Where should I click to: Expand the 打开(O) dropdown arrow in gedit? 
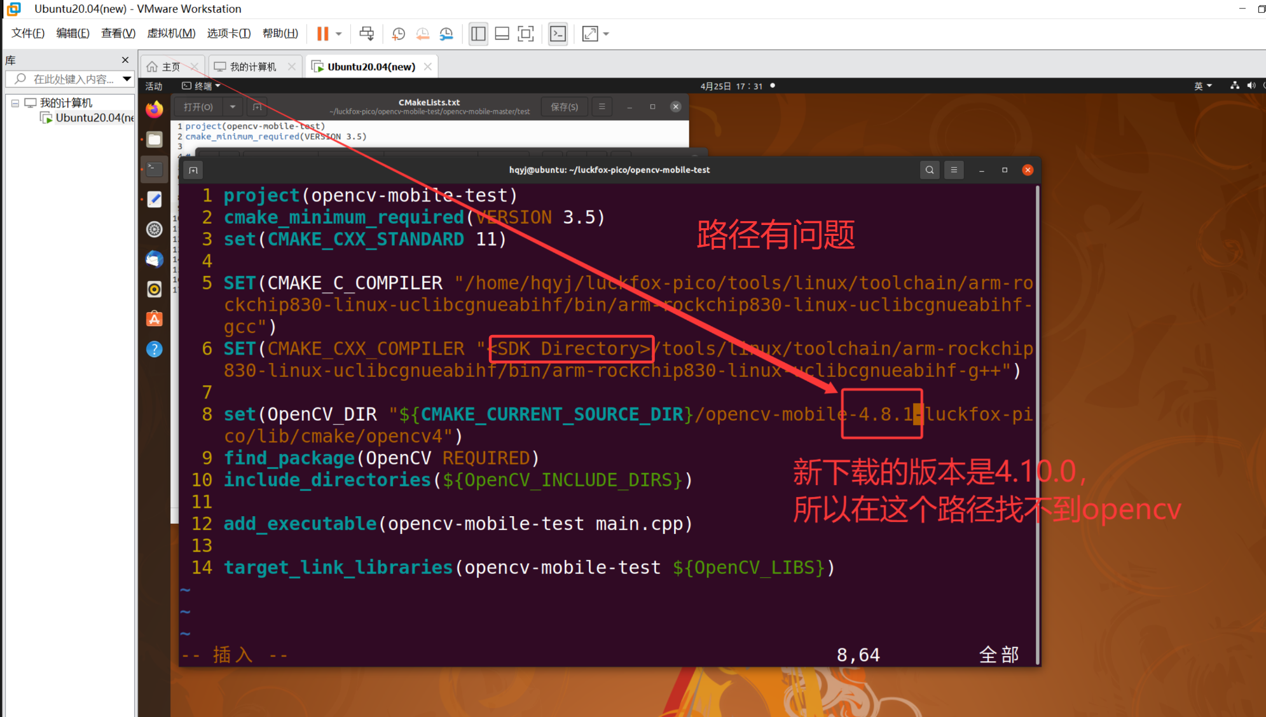pyautogui.click(x=233, y=106)
